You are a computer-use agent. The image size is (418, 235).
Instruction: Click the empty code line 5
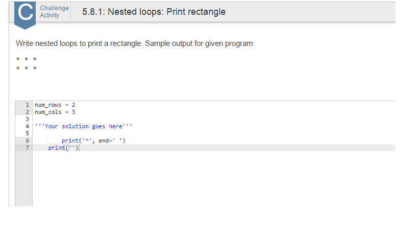click(x=214, y=133)
